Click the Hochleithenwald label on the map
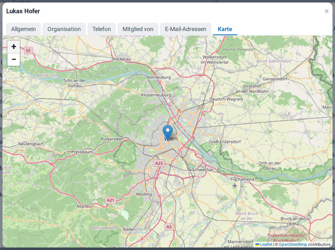This screenshot has height=250, width=335. pos(238,50)
